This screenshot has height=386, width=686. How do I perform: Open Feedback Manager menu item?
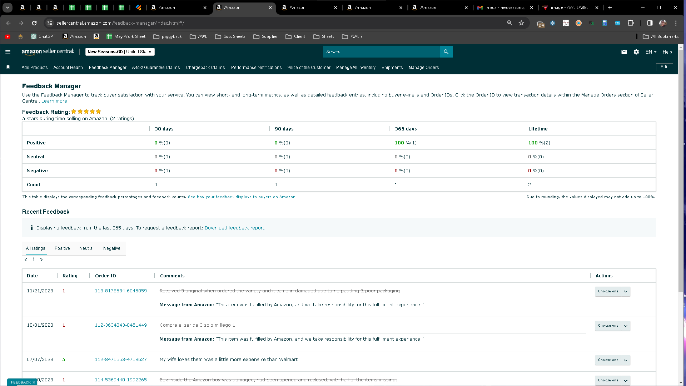click(108, 68)
